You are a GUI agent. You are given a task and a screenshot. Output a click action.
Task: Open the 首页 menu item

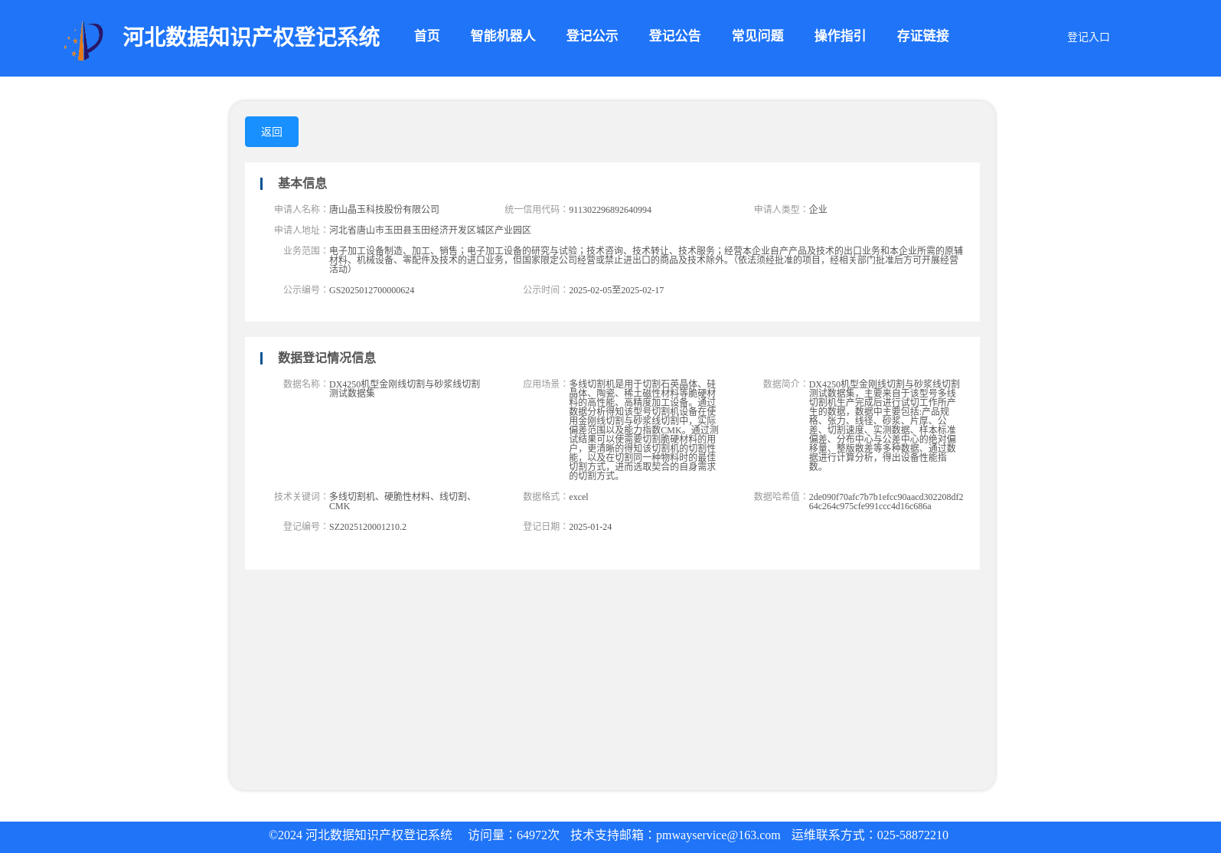(426, 36)
